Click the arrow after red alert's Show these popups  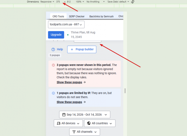click(84, 82)
